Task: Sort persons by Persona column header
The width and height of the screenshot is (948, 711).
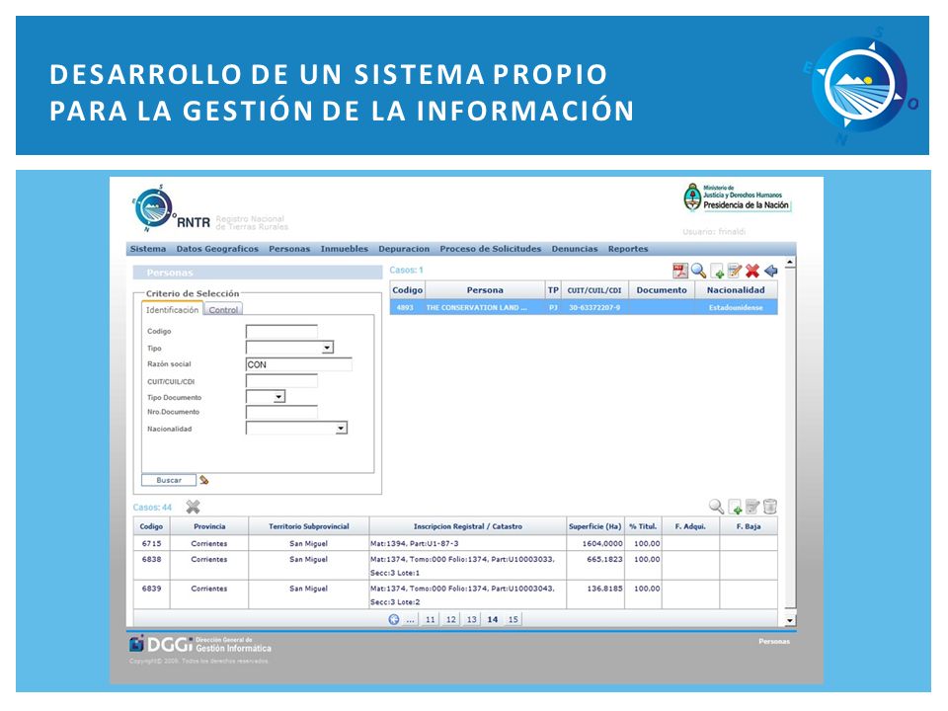Action: click(485, 290)
